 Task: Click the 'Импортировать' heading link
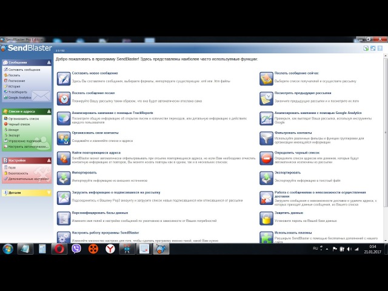point(84,173)
